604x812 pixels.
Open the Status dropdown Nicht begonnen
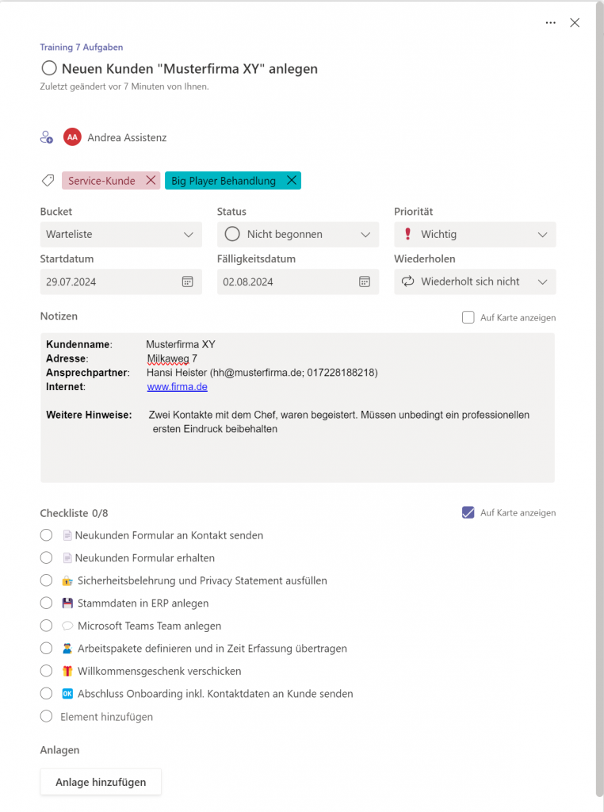pos(297,233)
